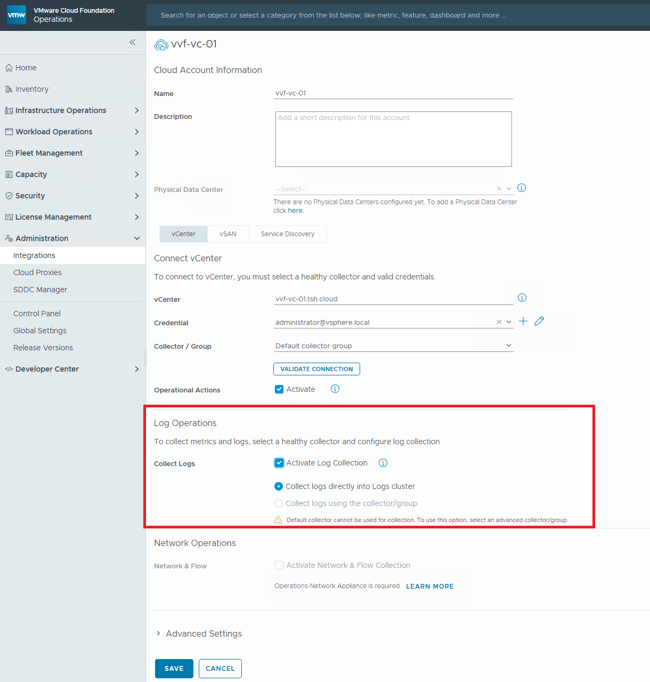Open the Service Discovery tab
The height and width of the screenshot is (682, 650).
pos(288,234)
